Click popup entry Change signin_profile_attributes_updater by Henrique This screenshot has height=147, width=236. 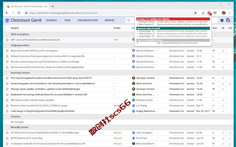pyautogui.click(x=173, y=22)
